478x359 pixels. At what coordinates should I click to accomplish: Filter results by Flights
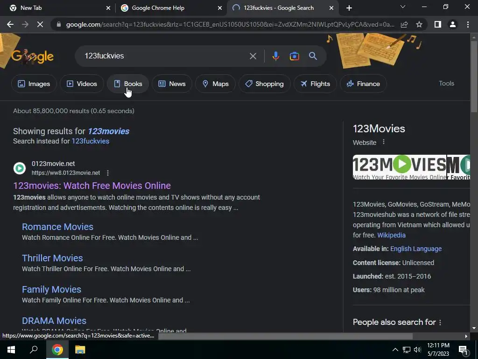coord(315,84)
